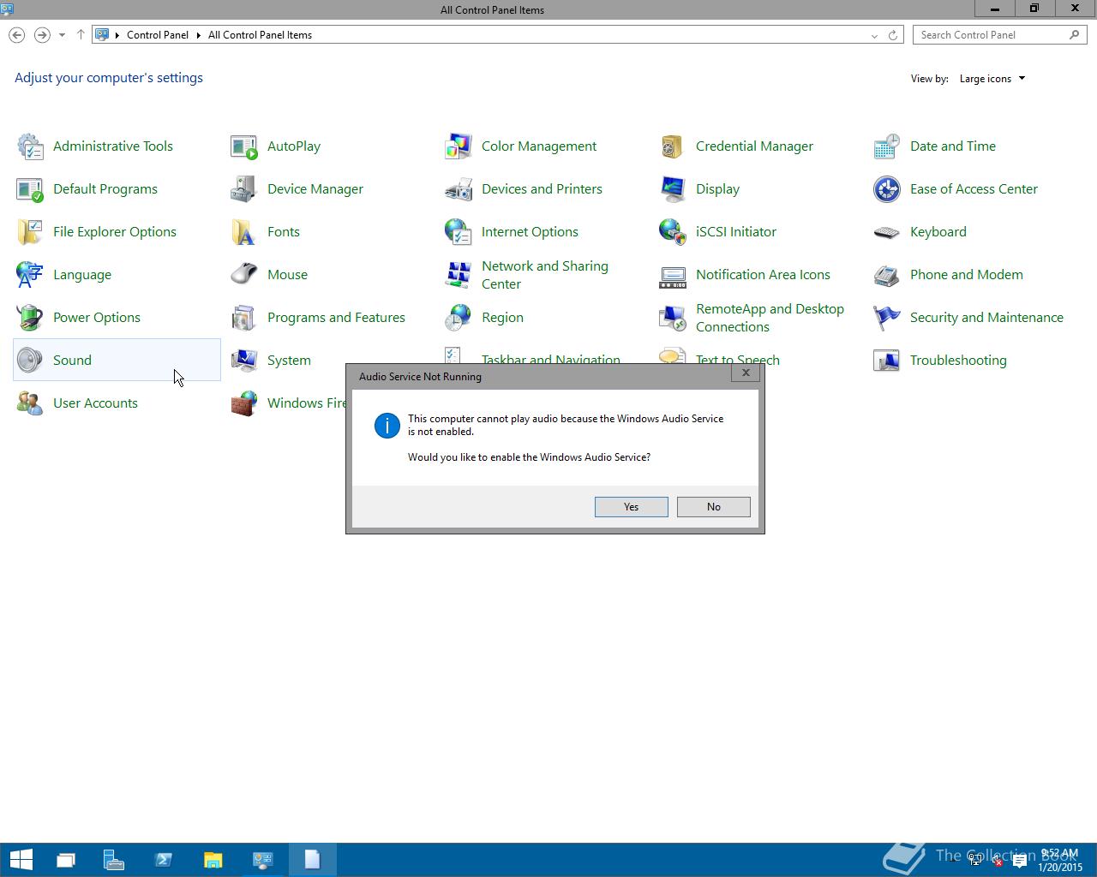This screenshot has height=877, width=1097.
Task: Open the Display settings link
Action: coord(717,189)
